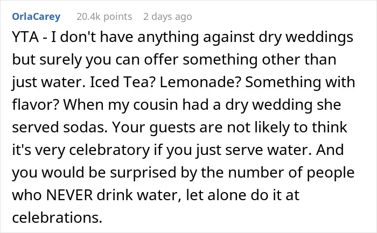Open the OrlaCarey user profile link
The image size is (377, 233).
36,17
